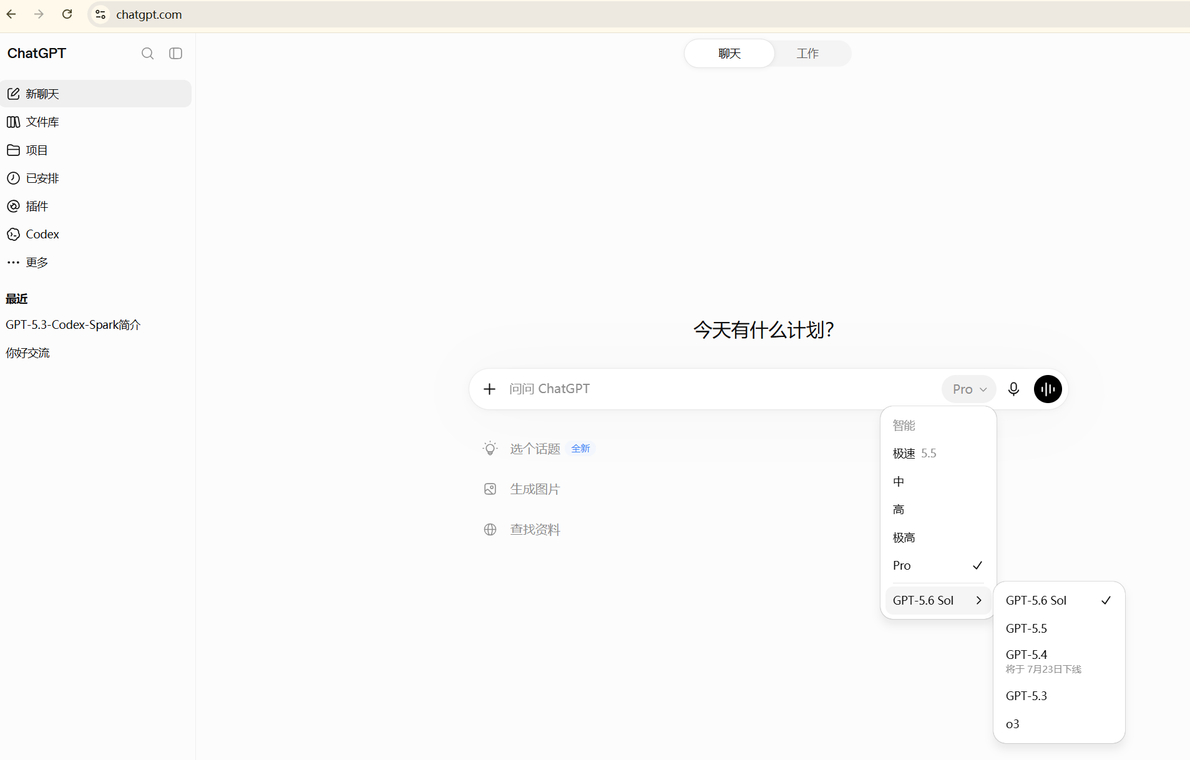1190x760 pixels.
Task: Open chat search with the magnifier icon
Action: [147, 54]
